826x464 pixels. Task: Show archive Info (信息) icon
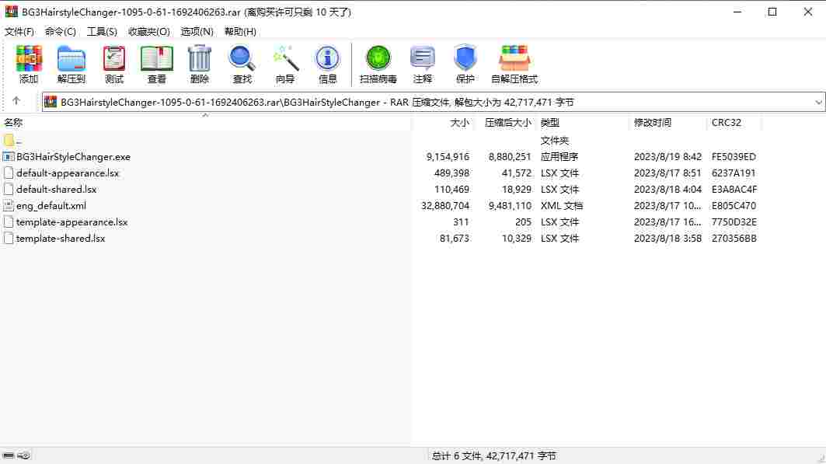pyautogui.click(x=327, y=64)
